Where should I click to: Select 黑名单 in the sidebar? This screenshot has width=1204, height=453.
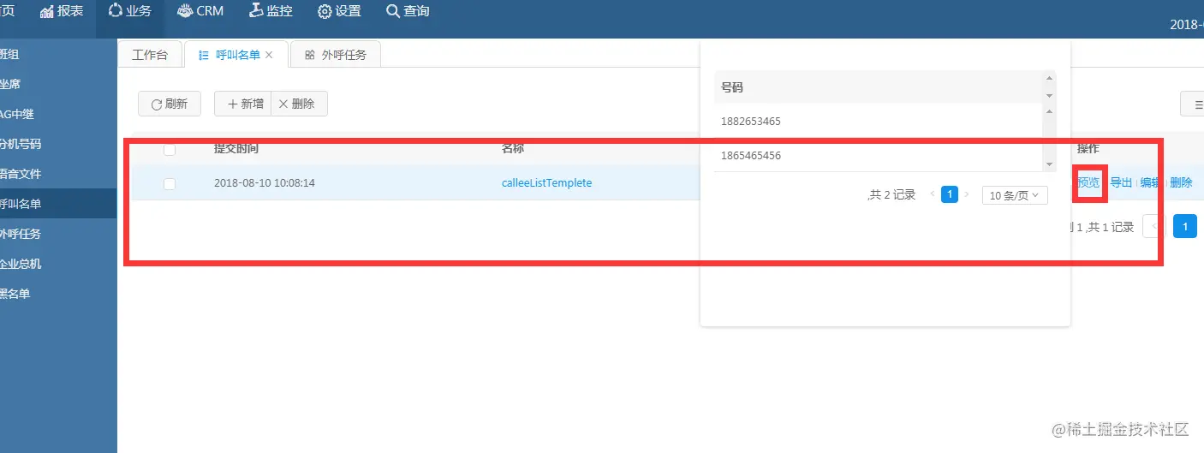point(58,294)
